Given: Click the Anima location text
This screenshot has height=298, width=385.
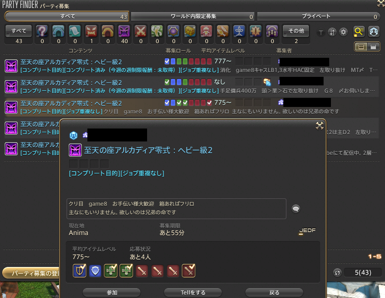Looking at the screenshot, I should click(x=78, y=232).
